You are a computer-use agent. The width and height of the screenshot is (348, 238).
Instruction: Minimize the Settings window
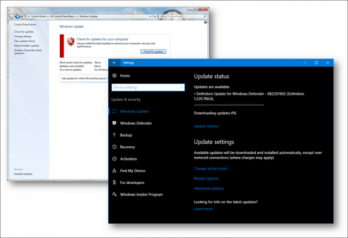pos(305,63)
